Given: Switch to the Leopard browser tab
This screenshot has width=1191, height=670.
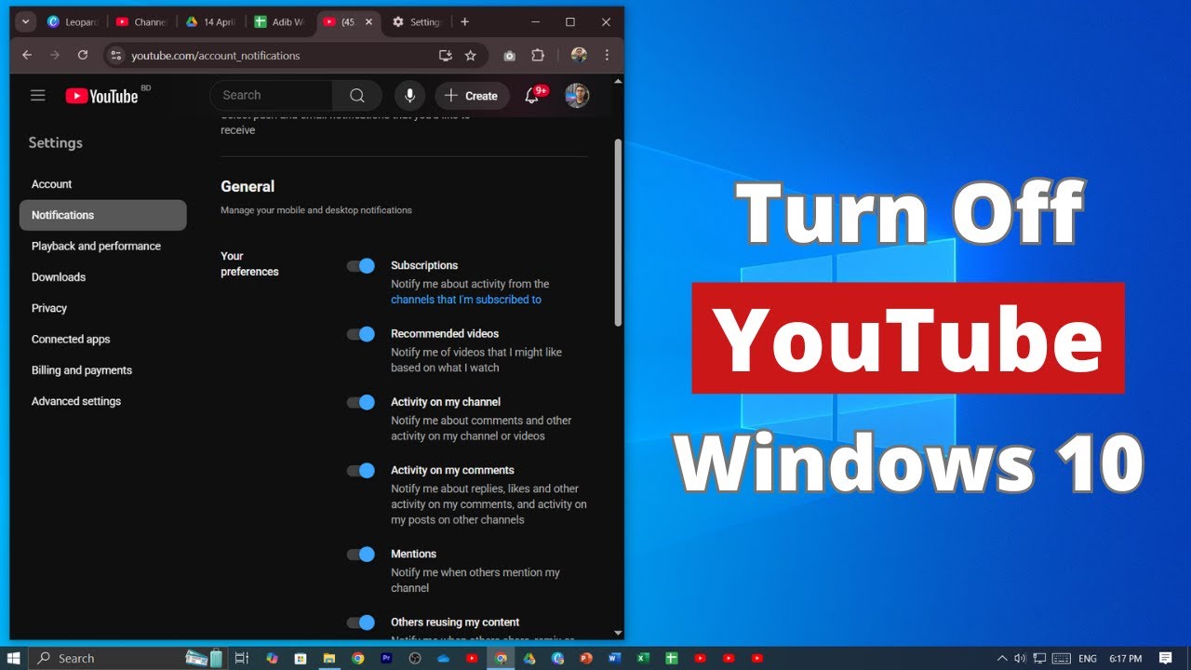Looking at the screenshot, I should pyautogui.click(x=73, y=21).
